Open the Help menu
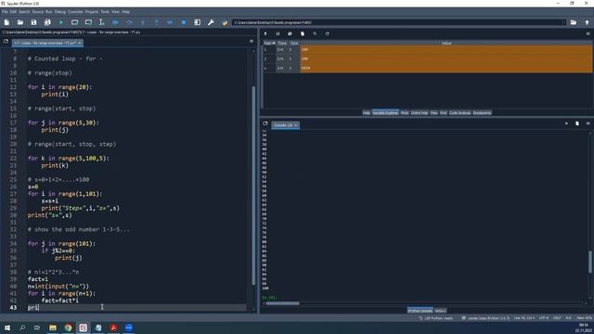Viewport: 594px width, 334px height. coord(125,12)
